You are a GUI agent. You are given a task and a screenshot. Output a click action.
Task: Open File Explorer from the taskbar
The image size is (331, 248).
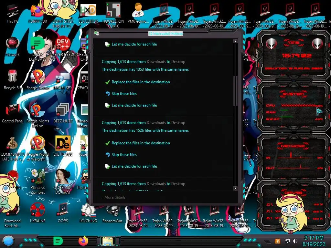pos(108,241)
